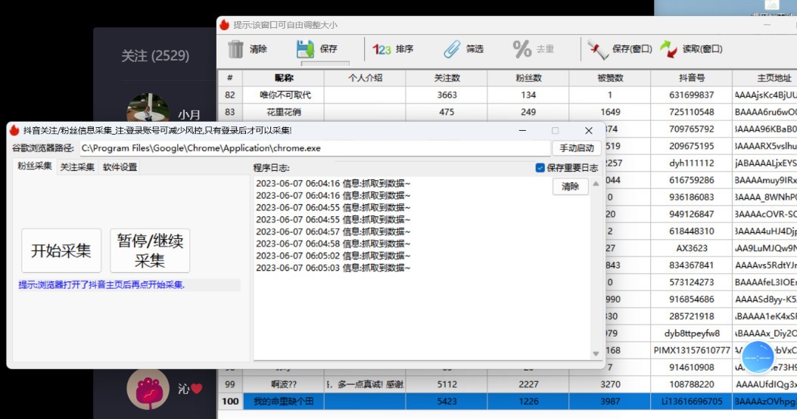Image resolution: width=797 pixels, height=419 pixels.
Task: Click the Chrome browser path input field
Action: [315, 148]
